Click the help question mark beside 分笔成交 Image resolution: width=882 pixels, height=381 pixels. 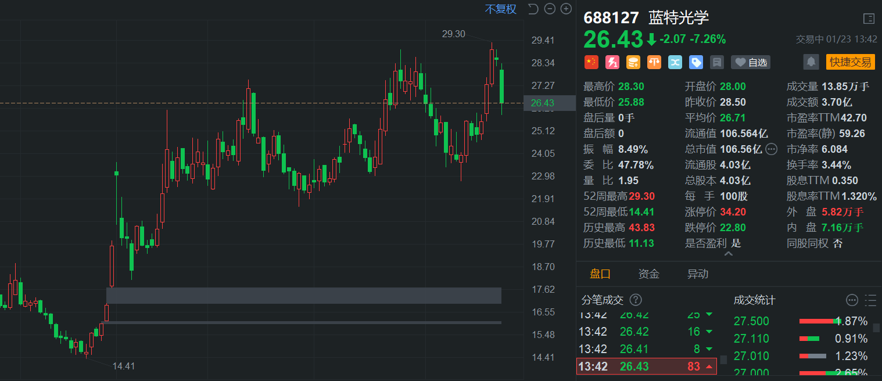tap(636, 300)
